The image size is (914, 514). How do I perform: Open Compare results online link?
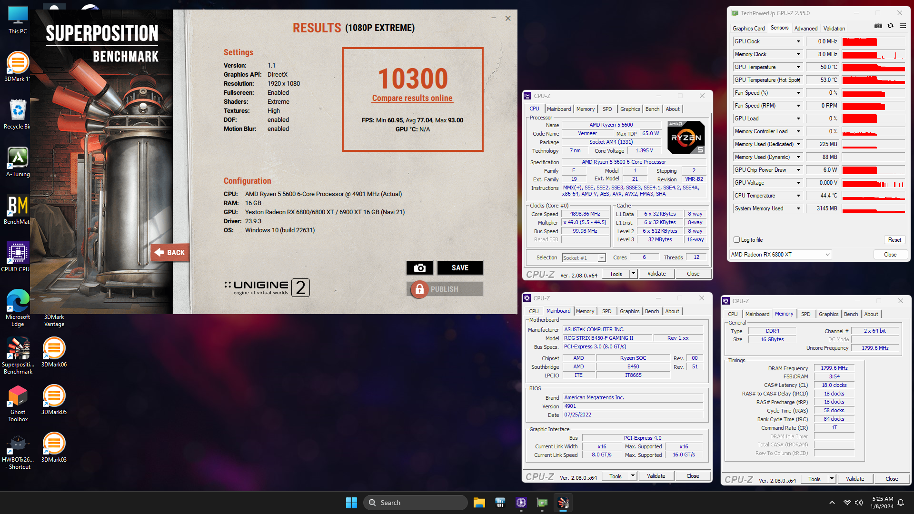412,98
